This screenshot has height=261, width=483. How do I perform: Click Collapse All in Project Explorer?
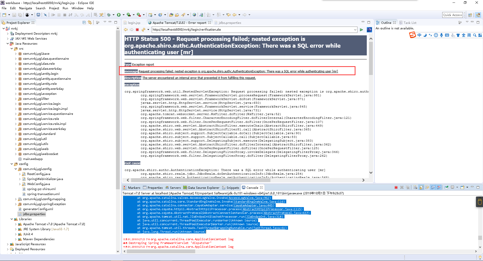[84, 23]
